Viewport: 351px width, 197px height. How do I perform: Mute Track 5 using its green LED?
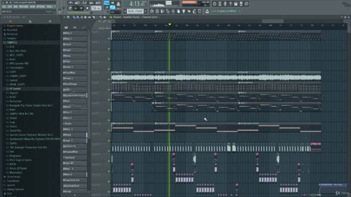coord(109,79)
